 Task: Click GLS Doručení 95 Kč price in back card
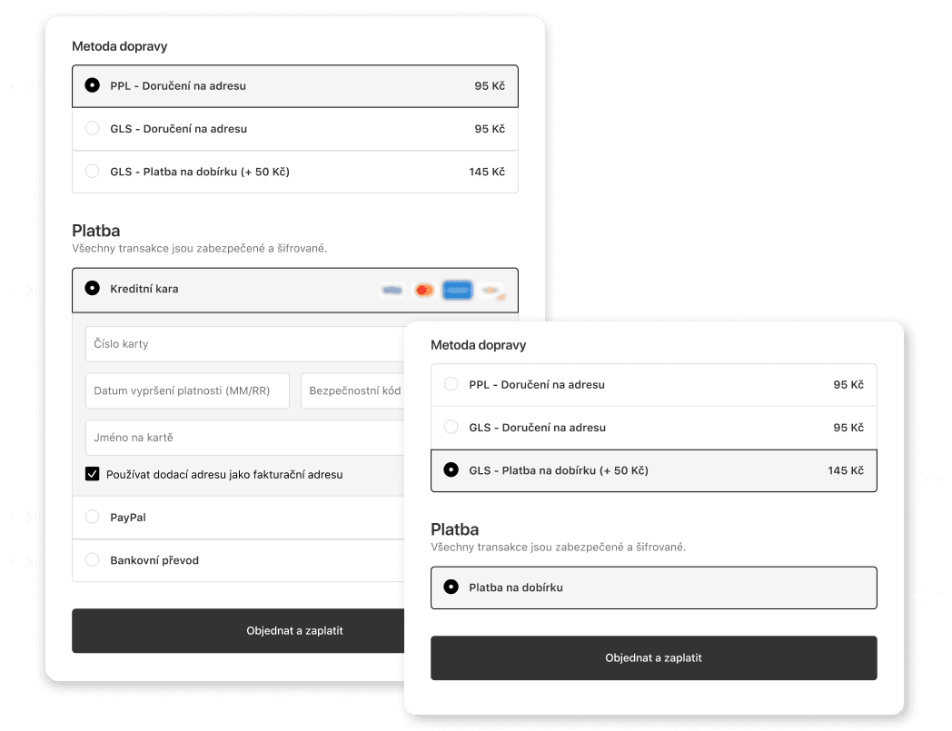[x=490, y=129]
